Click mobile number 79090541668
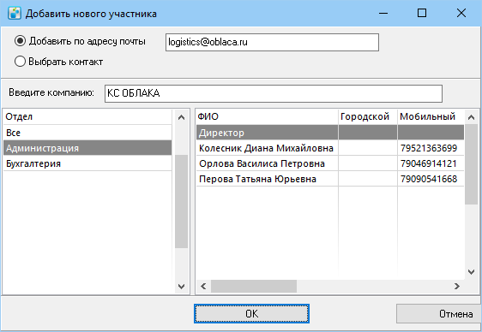The width and height of the screenshot is (482, 332). [x=429, y=179]
